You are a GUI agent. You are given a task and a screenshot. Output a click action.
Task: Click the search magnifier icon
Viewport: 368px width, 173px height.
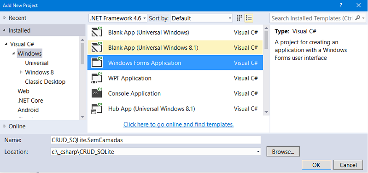tap(358, 18)
